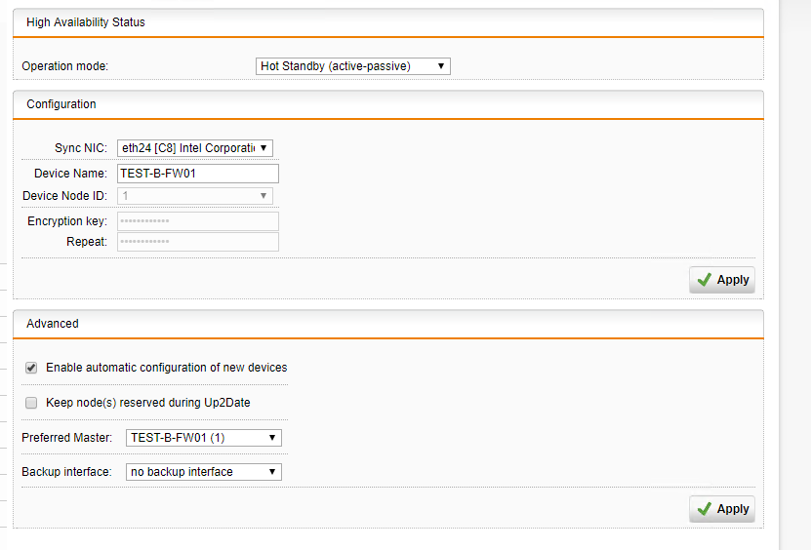Click the vertical scrollbar on the right
This screenshot has height=550, width=811.
coord(794,273)
